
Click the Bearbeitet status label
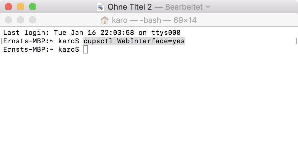click(184, 7)
